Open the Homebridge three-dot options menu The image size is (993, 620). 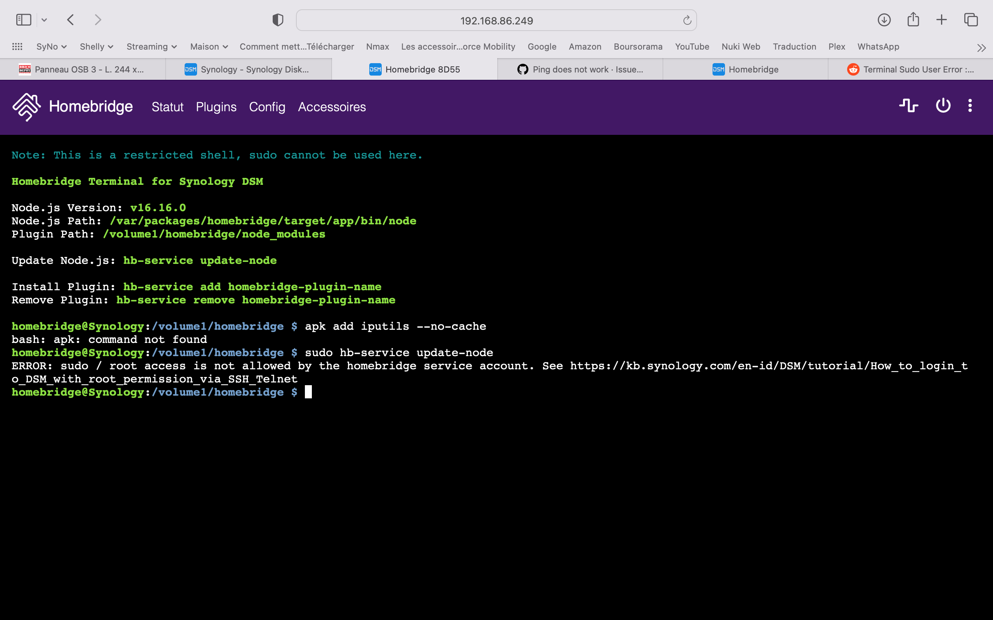point(970,106)
